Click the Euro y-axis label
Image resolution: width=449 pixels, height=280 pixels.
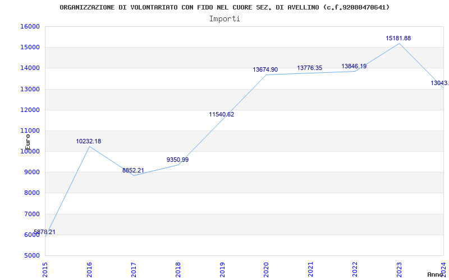click(x=28, y=142)
